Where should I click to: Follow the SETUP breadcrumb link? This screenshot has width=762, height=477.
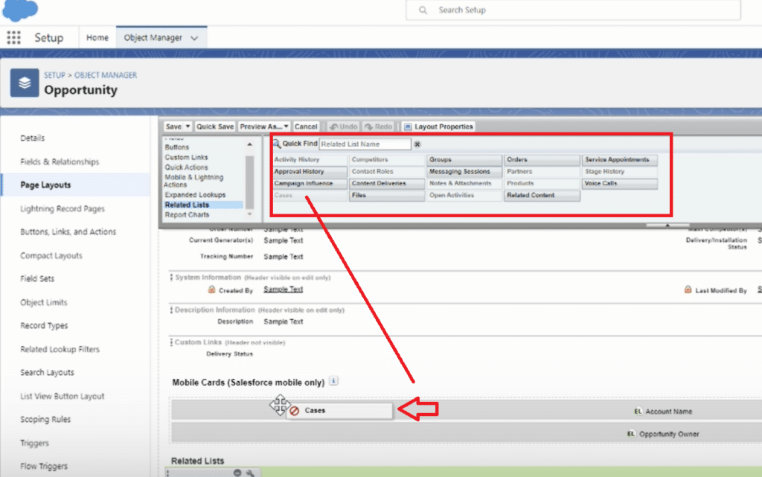coord(54,75)
